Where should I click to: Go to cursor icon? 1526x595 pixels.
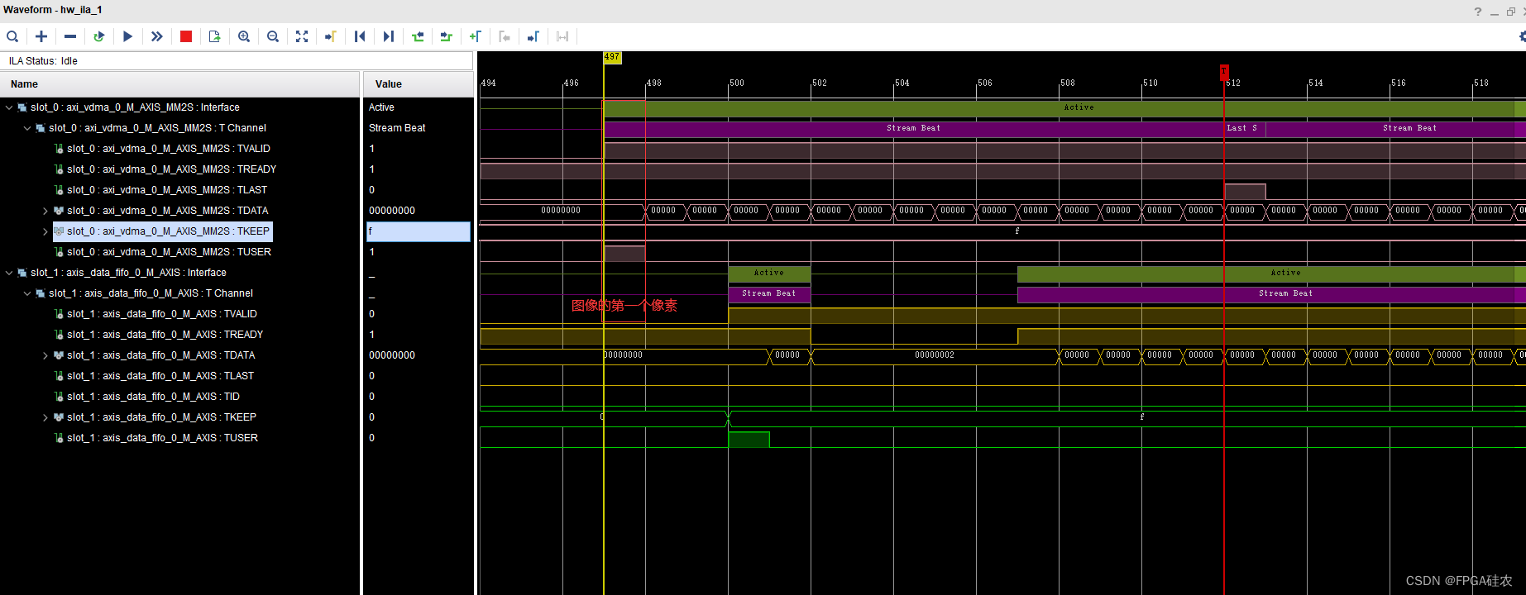[331, 36]
